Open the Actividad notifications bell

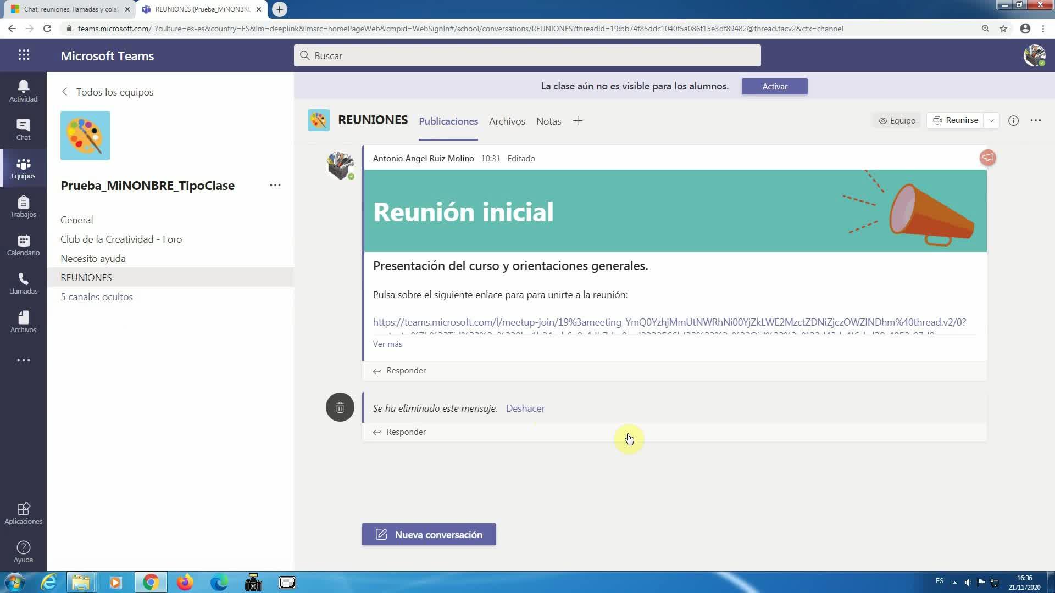(23, 91)
